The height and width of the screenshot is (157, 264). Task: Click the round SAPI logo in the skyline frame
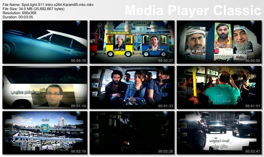click(45, 128)
